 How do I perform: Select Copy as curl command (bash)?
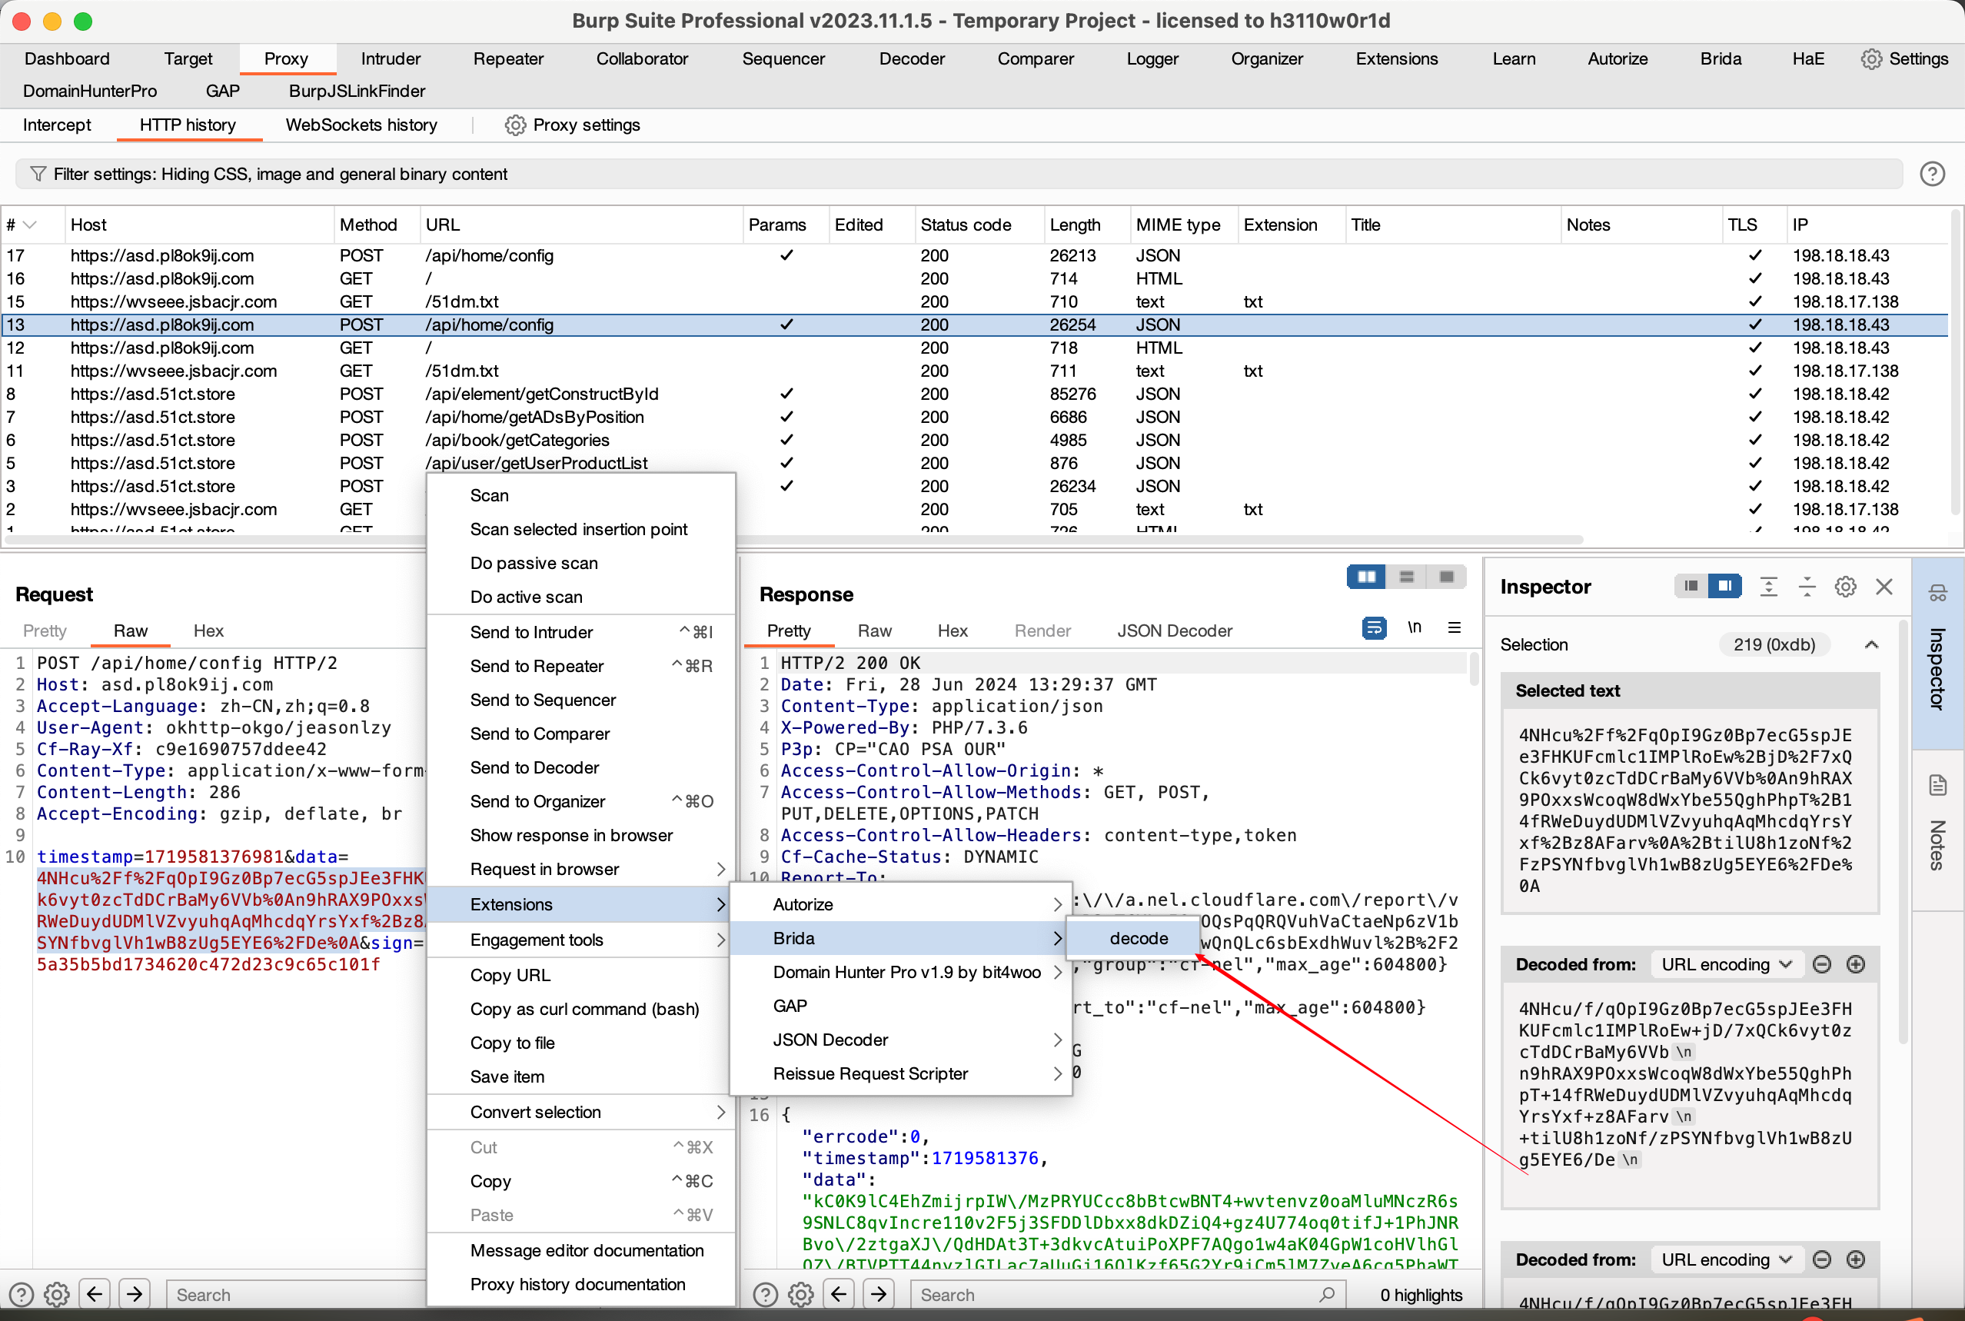click(x=581, y=1010)
